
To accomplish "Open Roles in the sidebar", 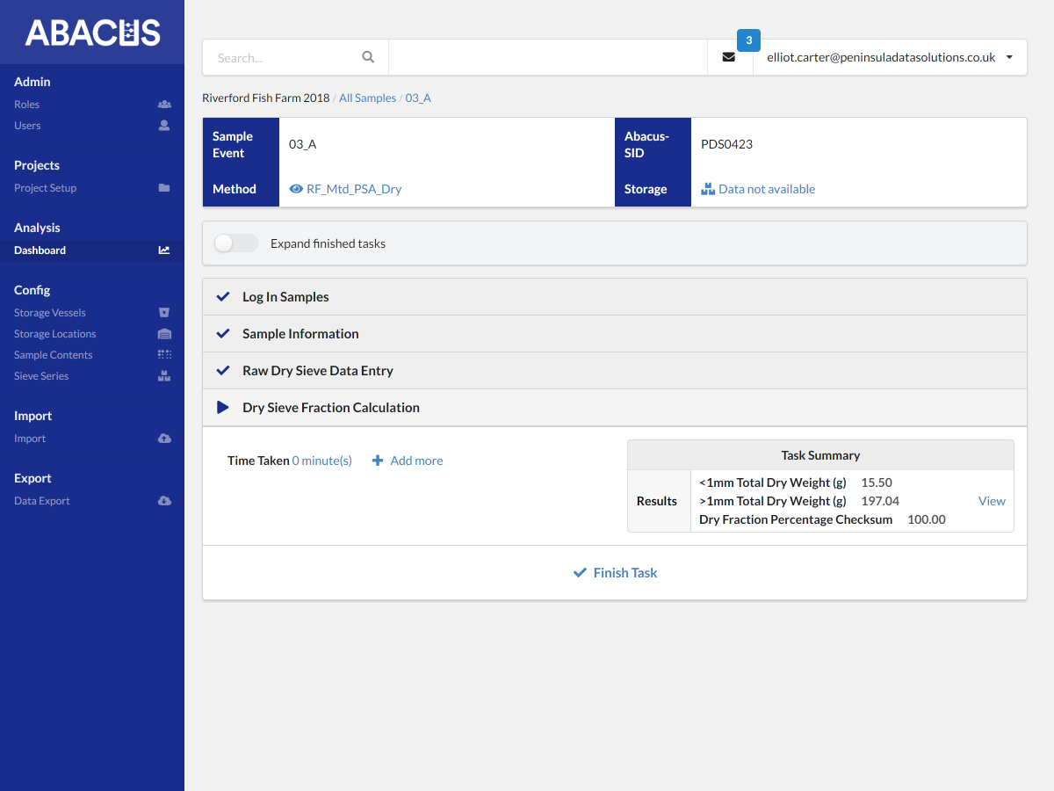I will point(92,105).
